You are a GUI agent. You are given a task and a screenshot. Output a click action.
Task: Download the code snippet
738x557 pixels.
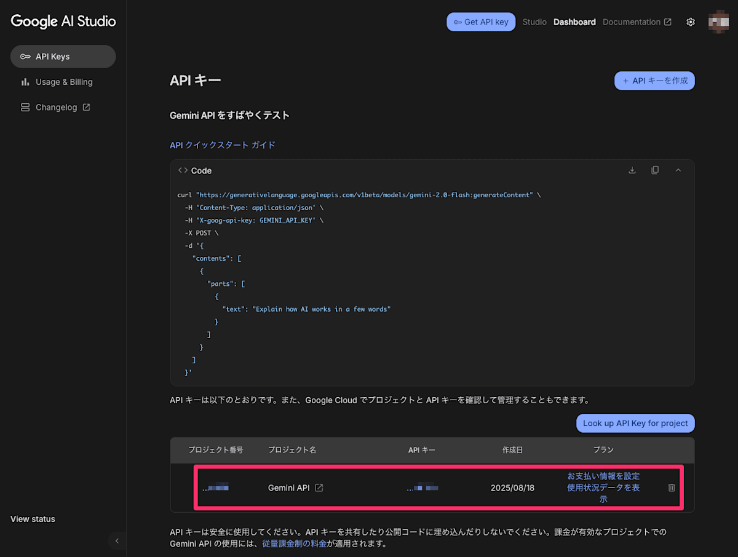(x=632, y=170)
